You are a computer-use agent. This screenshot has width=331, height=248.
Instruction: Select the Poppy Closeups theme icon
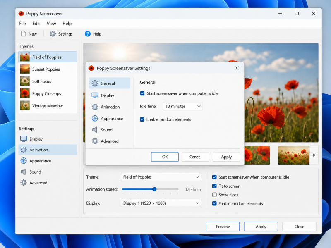[x=25, y=93]
